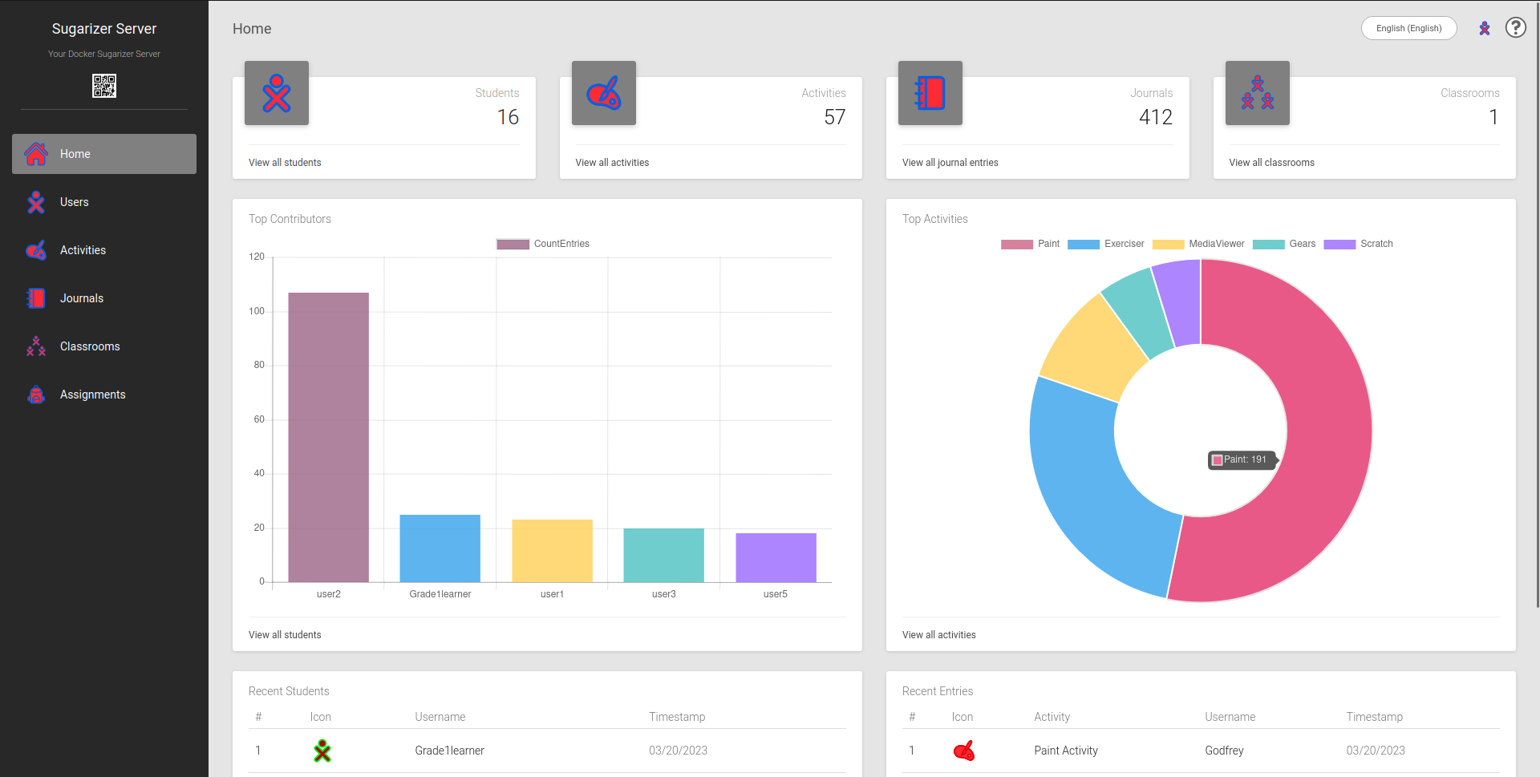Go to Assignments in the sidebar
This screenshot has width=1540, height=777.
point(92,395)
